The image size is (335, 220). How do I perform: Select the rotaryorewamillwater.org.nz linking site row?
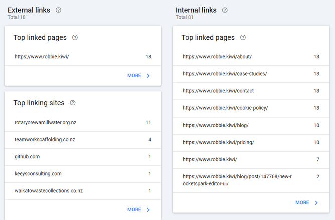pos(83,122)
